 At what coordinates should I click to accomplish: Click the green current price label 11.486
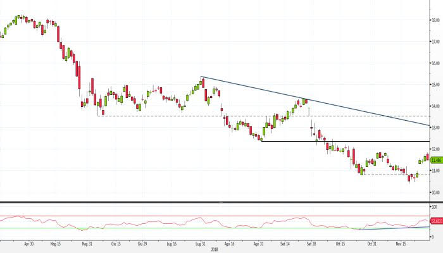point(436,160)
